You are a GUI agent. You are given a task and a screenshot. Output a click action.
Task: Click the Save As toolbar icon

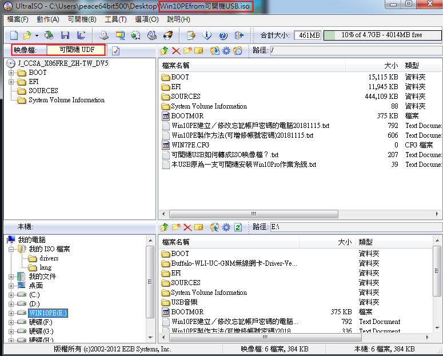81,35
